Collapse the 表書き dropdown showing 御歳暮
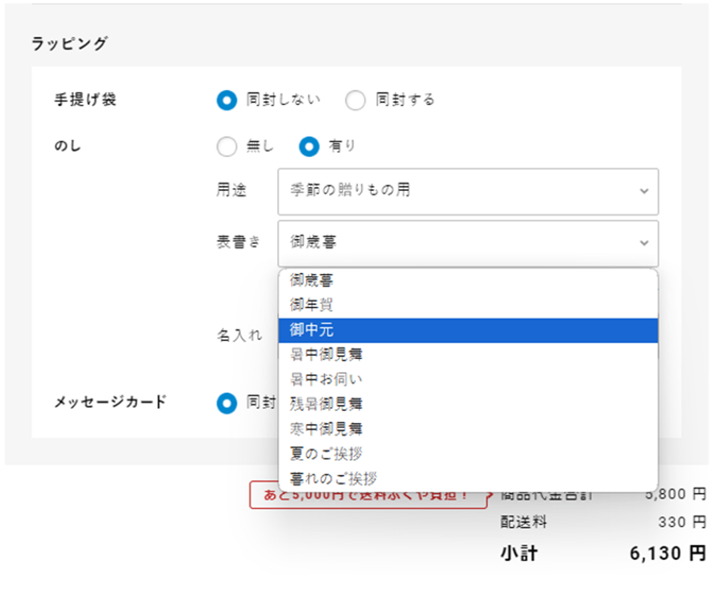Image resolution: width=719 pixels, height=592 pixels. point(468,243)
